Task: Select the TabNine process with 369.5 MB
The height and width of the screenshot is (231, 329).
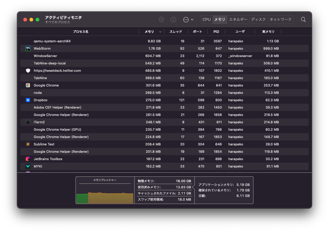Action: coord(40,78)
